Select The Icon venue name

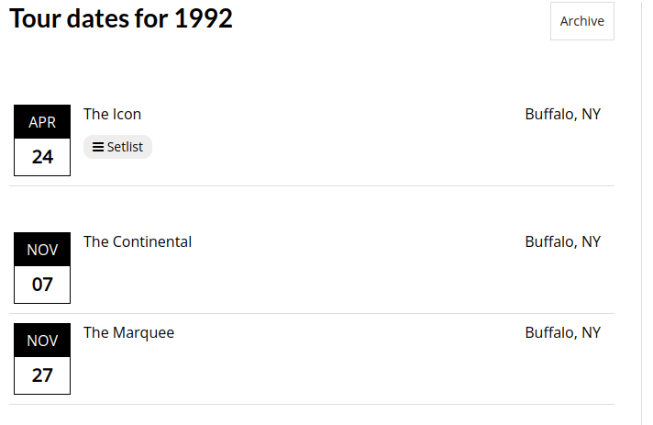112,114
